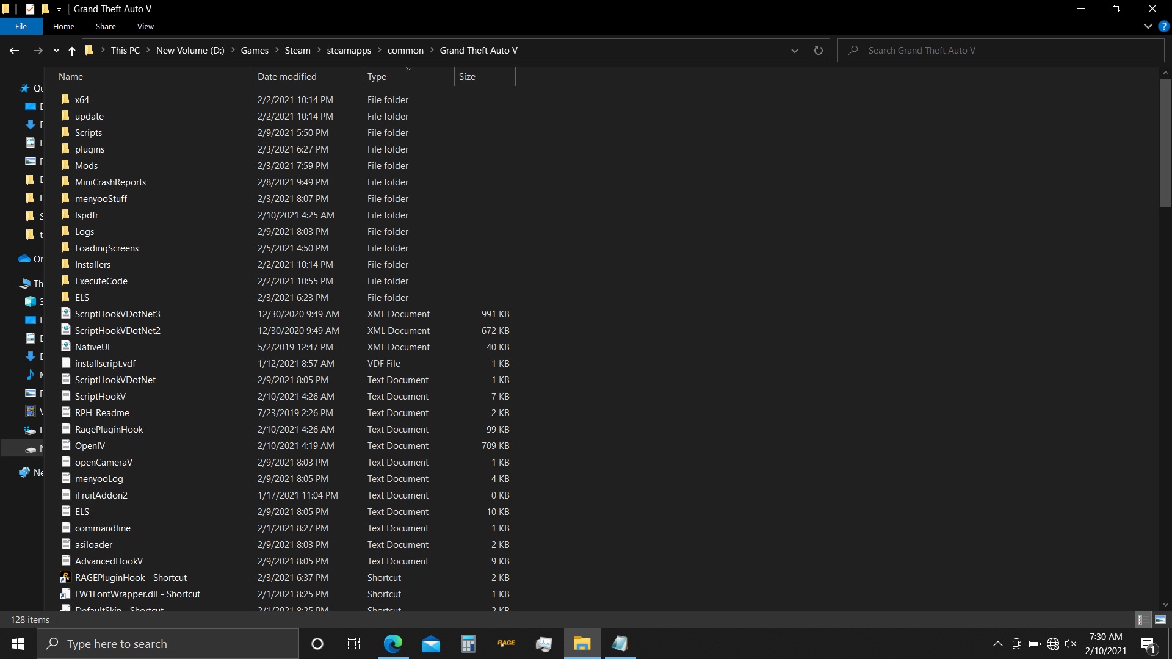Switch to details view icon in status bar
The height and width of the screenshot is (659, 1172).
(1141, 619)
